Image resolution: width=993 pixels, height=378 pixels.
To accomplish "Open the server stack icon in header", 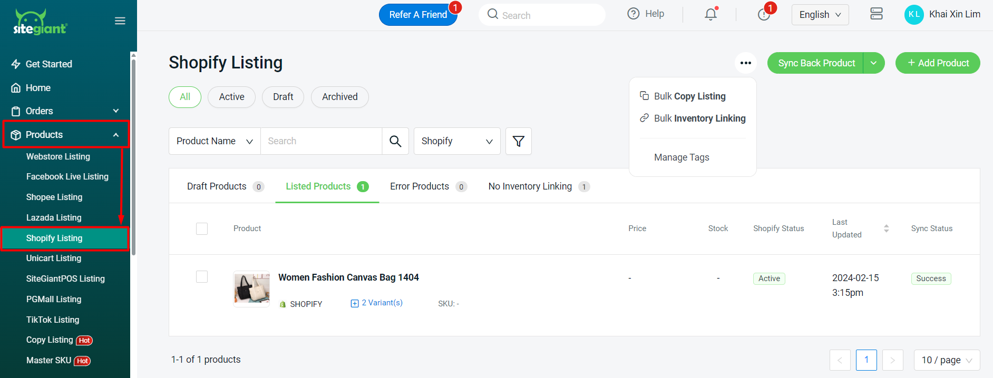I will (x=876, y=14).
